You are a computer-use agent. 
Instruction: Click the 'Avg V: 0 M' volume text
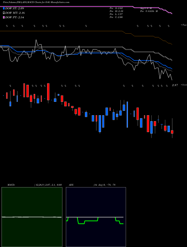coord(146,8)
